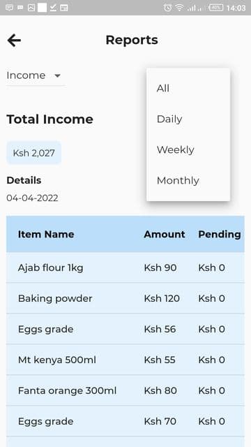Select the Baking powder row
Image resolution: width=251 pixels, height=447 pixels.
[x=125, y=298]
